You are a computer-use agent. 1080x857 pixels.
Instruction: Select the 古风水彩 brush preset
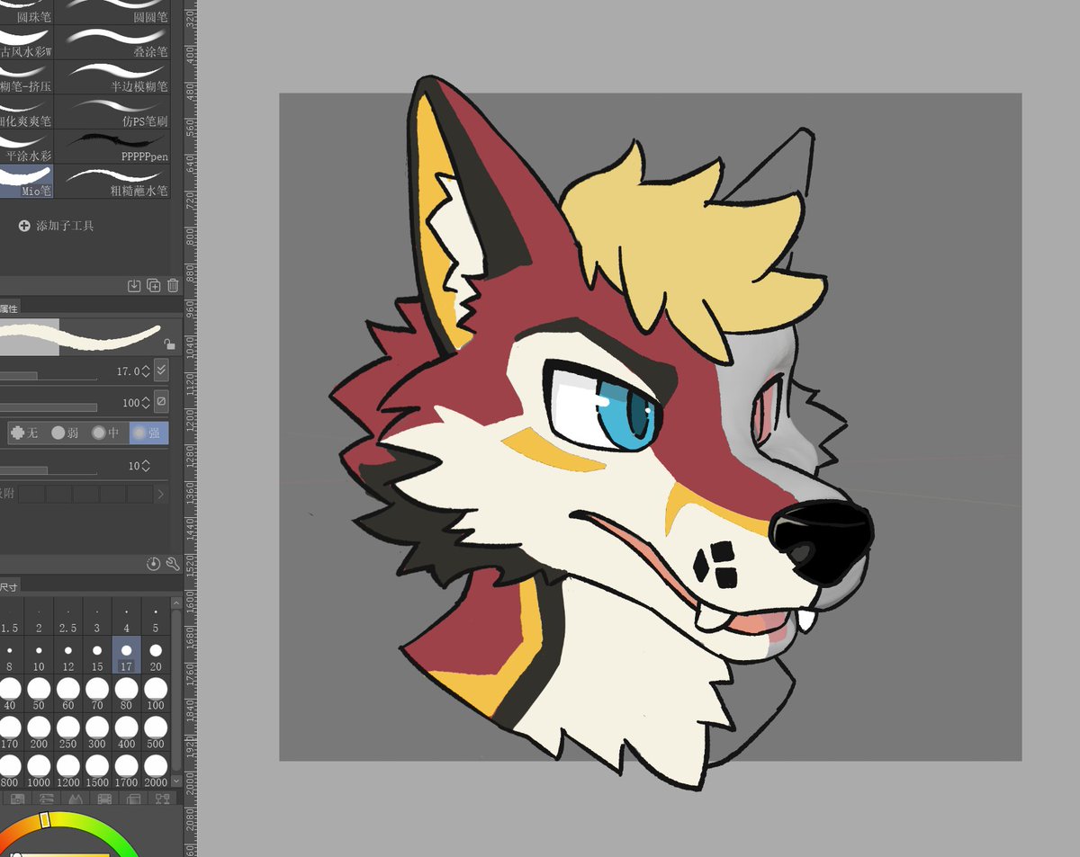click(27, 41)
